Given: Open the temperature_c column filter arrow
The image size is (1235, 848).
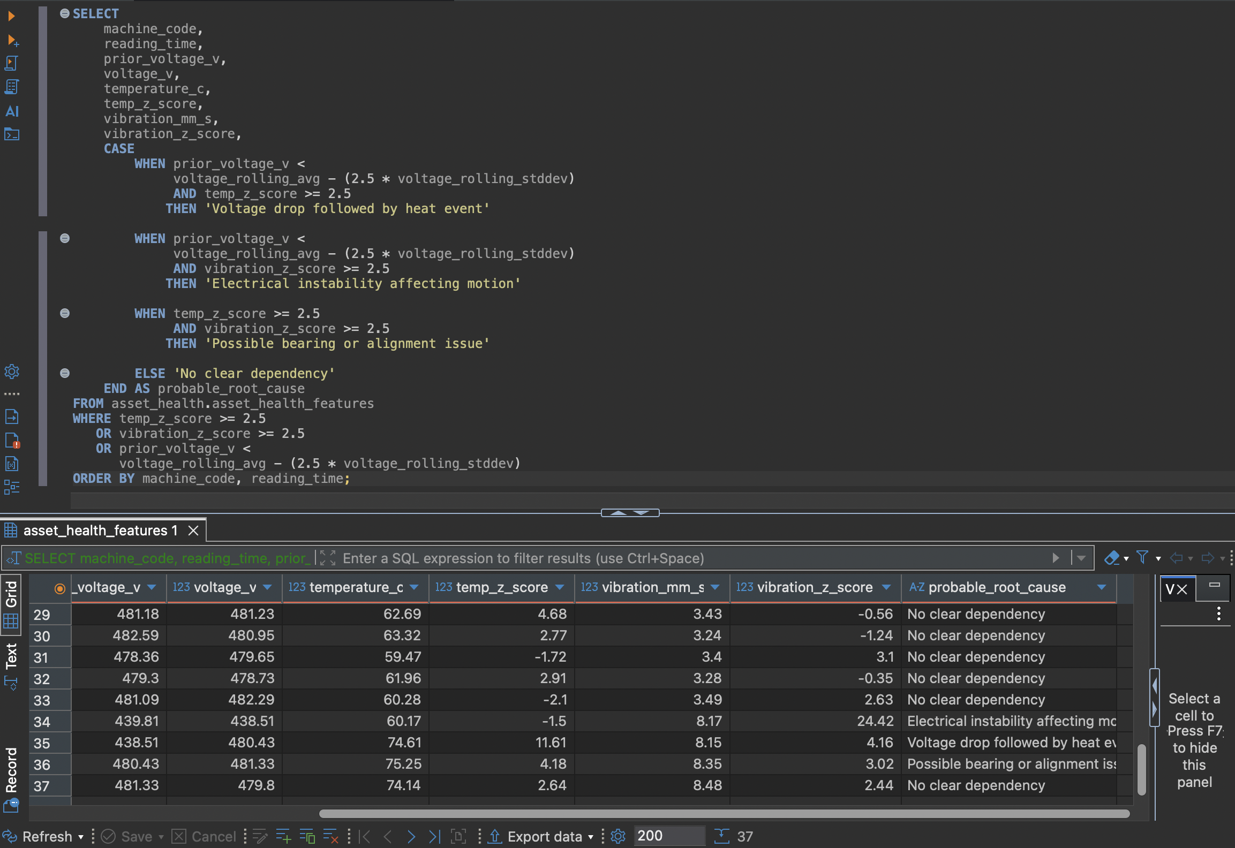Looking at the screenshot, I should pyautogui.click(x=414, y=588).
